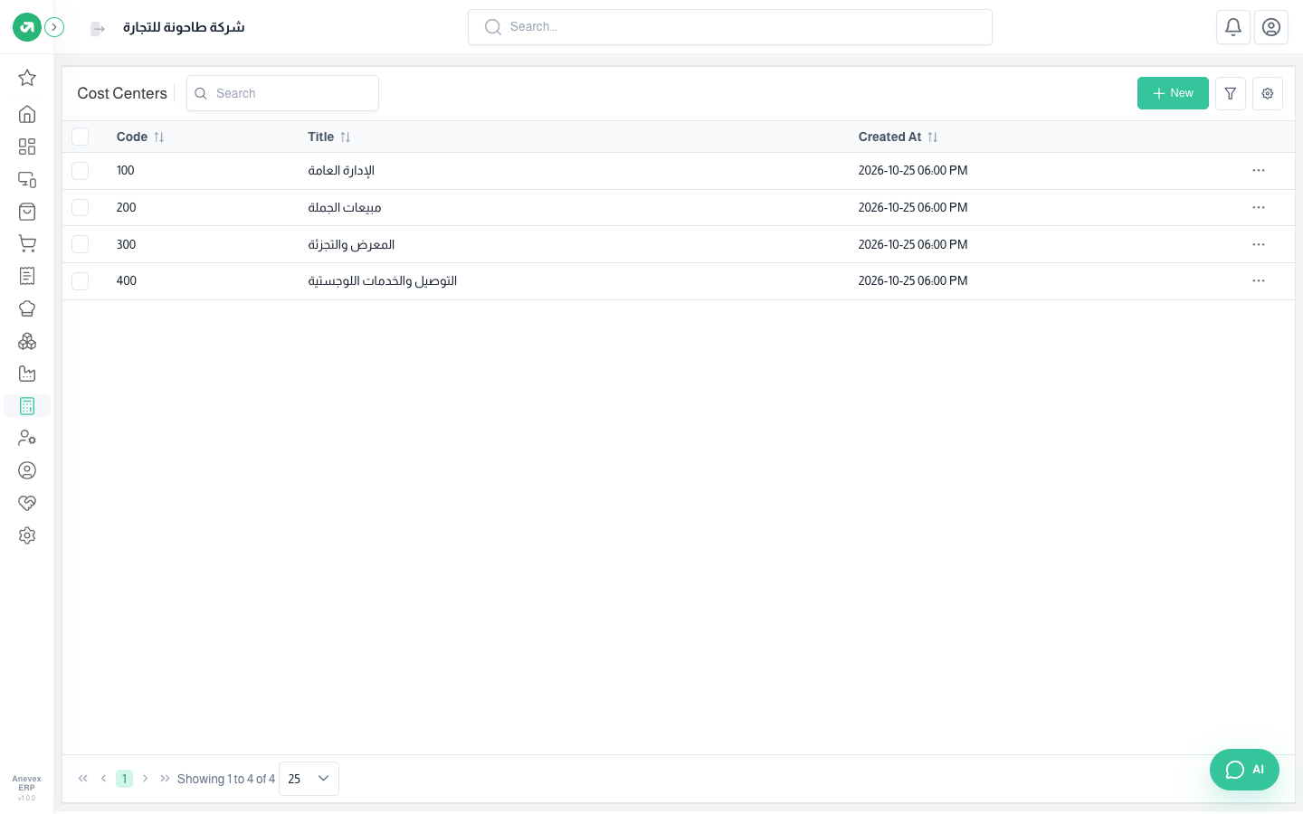Open the AI chat button
The width and height of the screenshot is (1303, 814).
point(1244,770)
